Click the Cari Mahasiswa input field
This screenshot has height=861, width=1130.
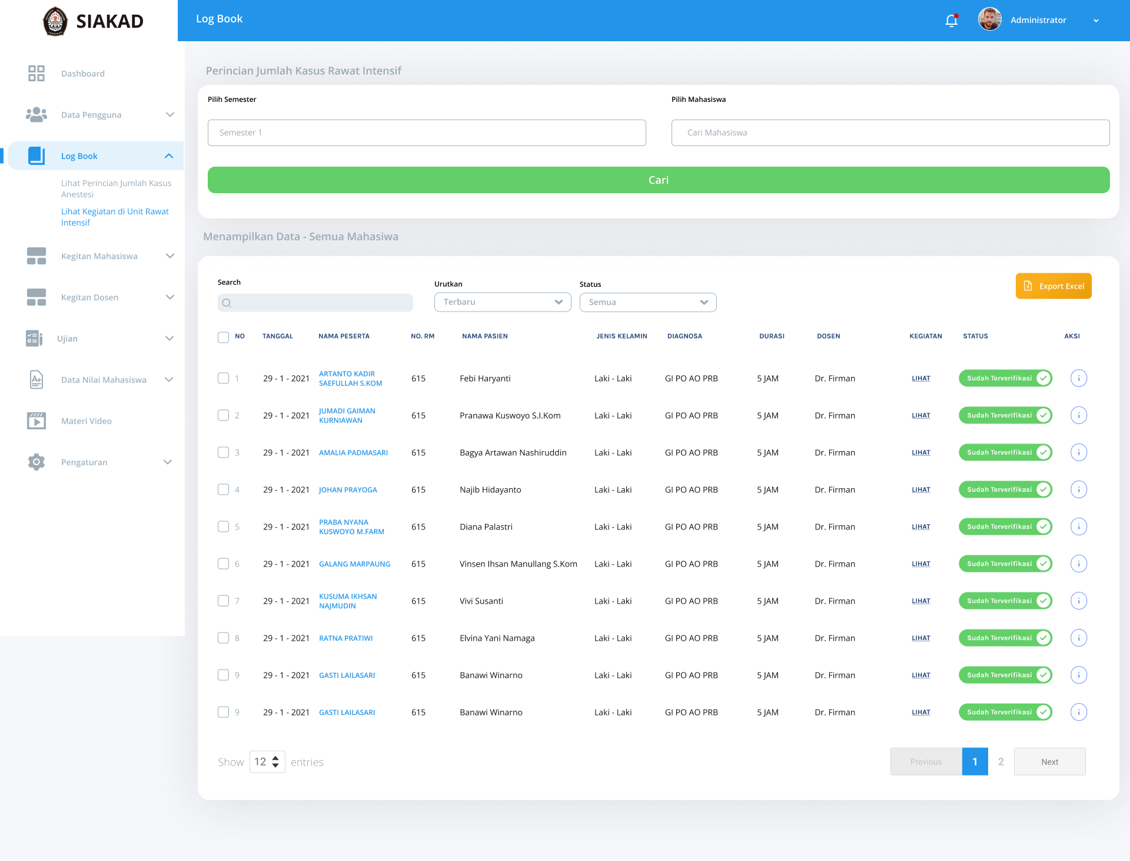[890, 133]
